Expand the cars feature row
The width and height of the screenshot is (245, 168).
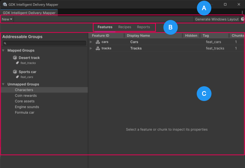point(91,42)
